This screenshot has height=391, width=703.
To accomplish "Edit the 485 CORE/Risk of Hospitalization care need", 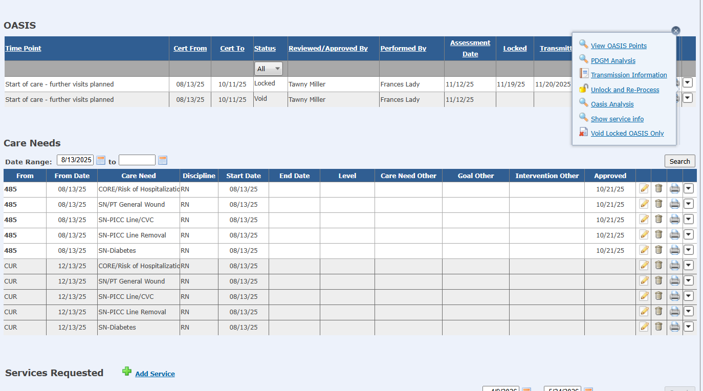I will 644,189.
